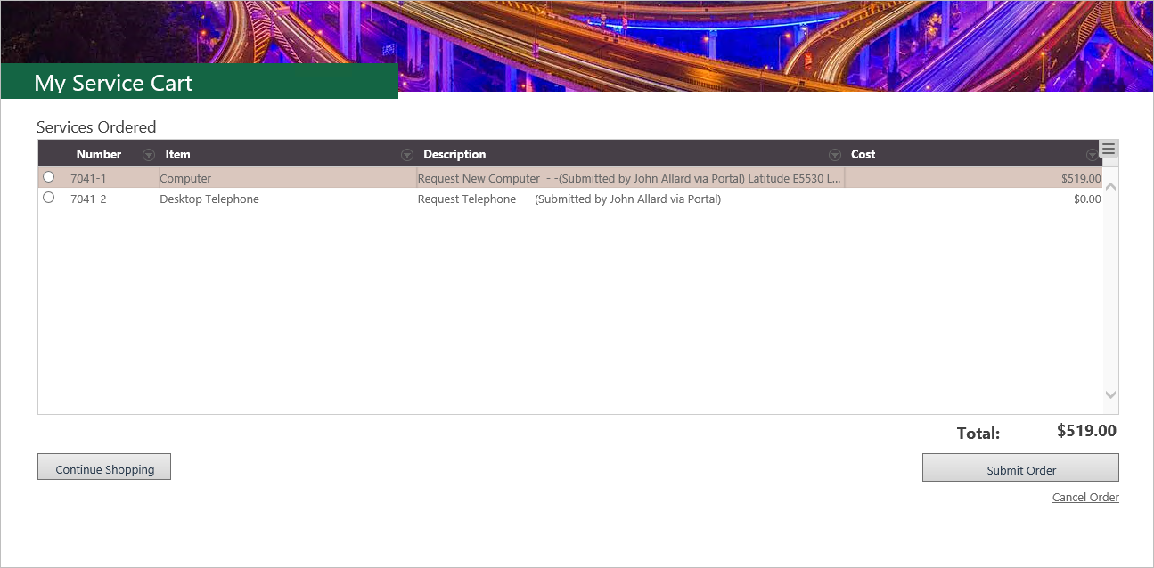Click the Request New Computer description

pos(629,178)
